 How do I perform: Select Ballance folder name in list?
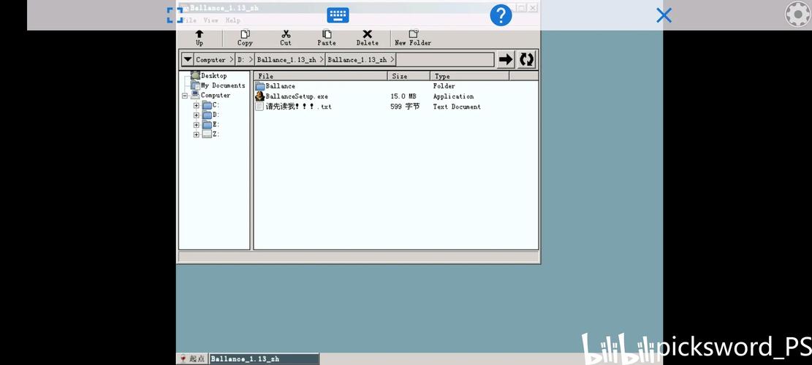tap(280, 86)
